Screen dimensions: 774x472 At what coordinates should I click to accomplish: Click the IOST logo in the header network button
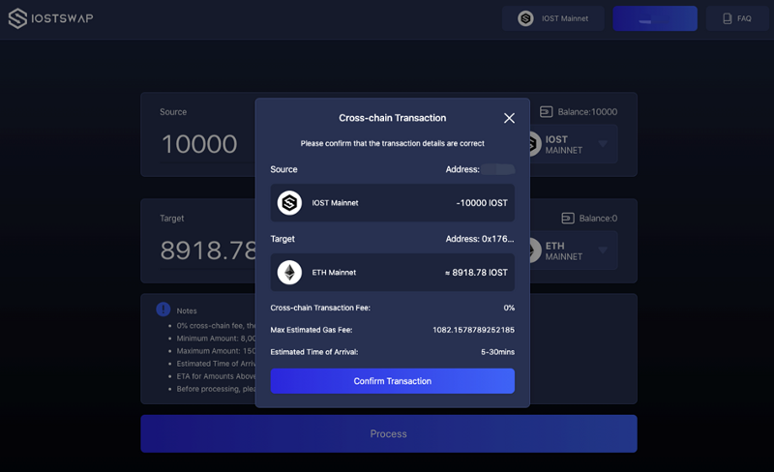[x=525, y=18]
